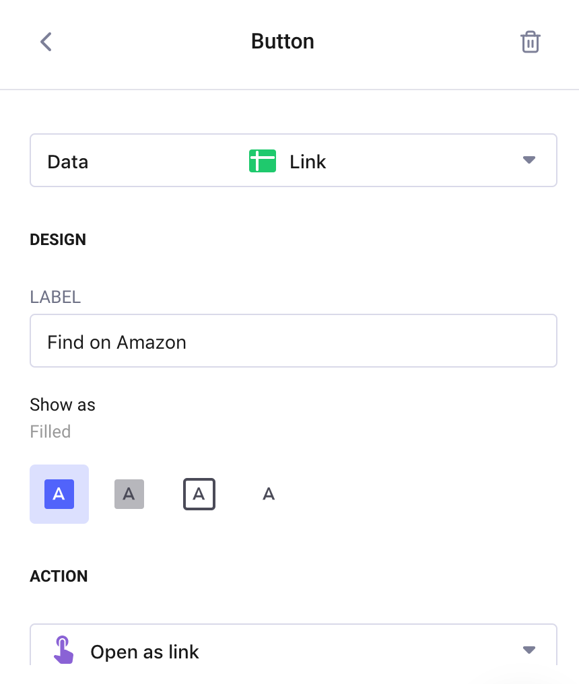579x684 pixels.
Task: Select the Filled button style
Action: tap(59, 494)
